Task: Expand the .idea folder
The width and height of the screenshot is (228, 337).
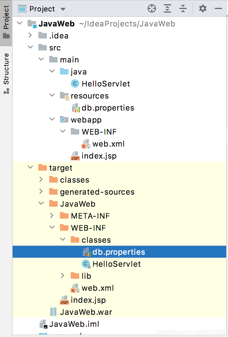Action: click(x=30, y=35)
